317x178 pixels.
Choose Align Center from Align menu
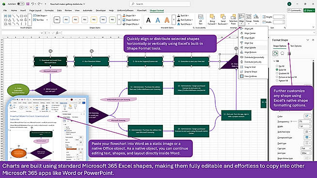[250, 33]
